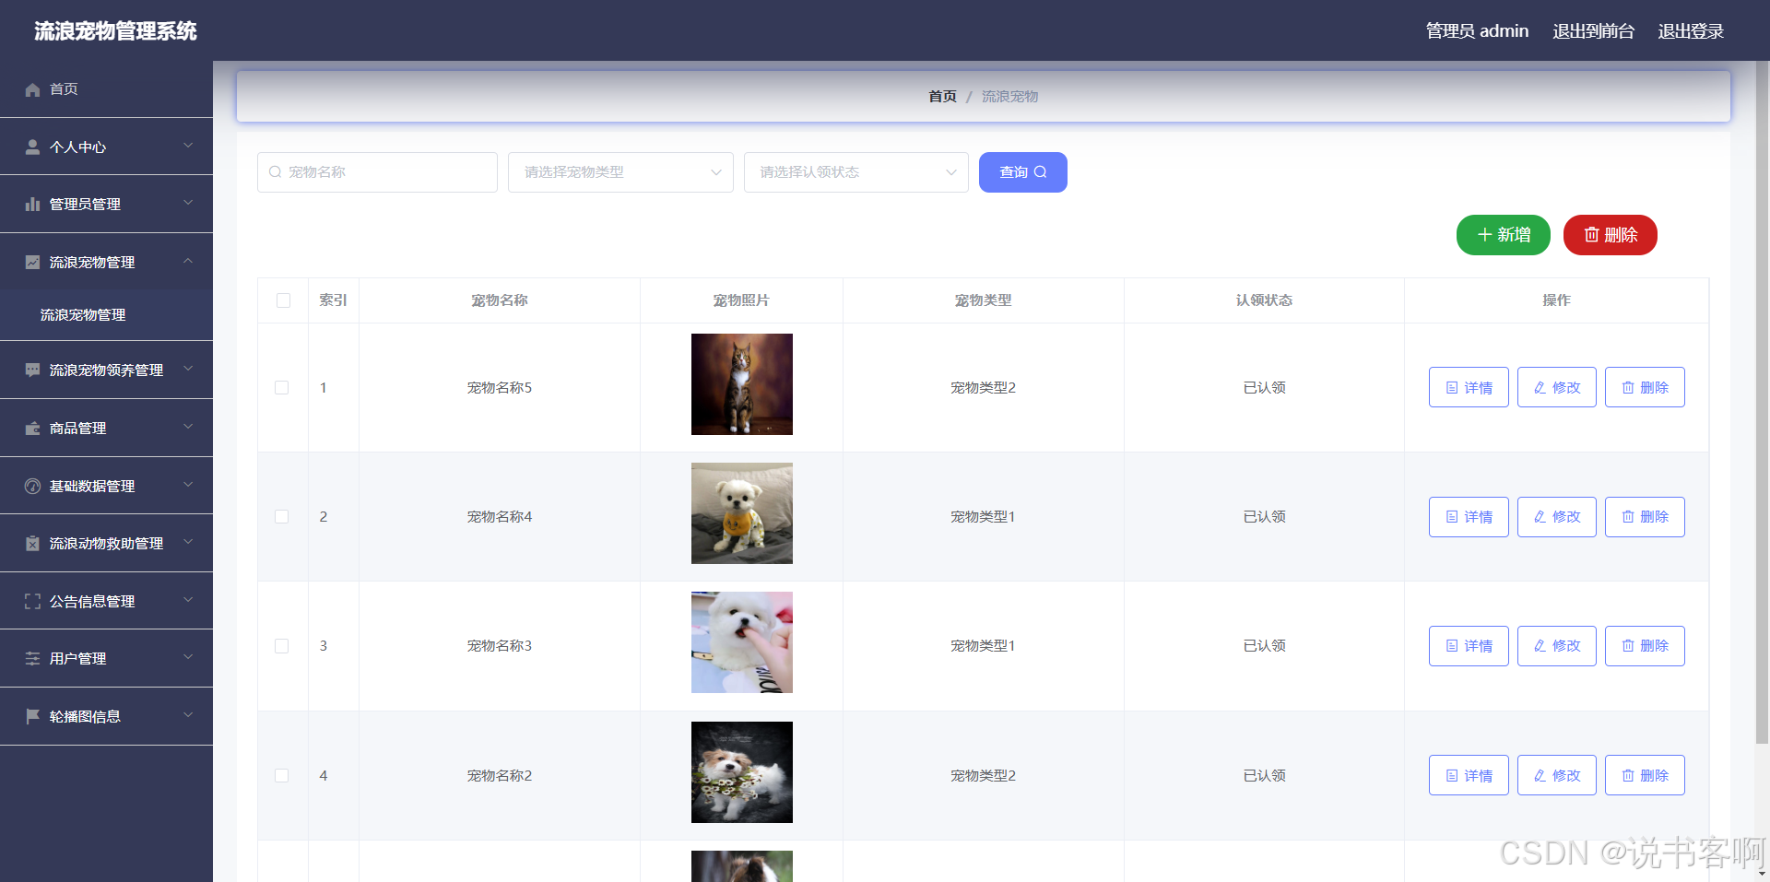Click 修改 for 宠物名称5

(1557, 387)
